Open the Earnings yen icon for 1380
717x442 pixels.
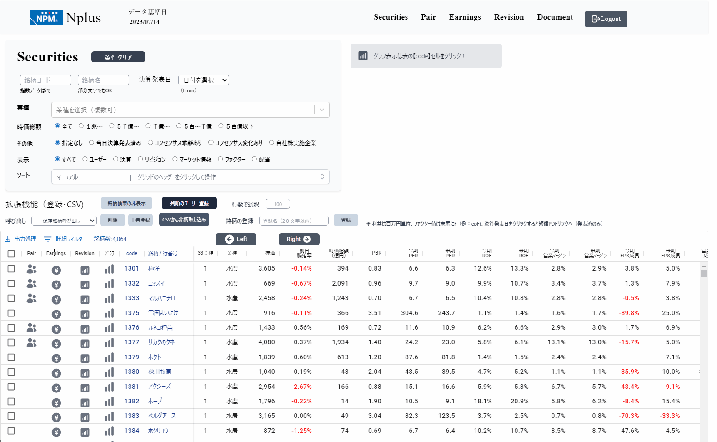tap(56, 373)
